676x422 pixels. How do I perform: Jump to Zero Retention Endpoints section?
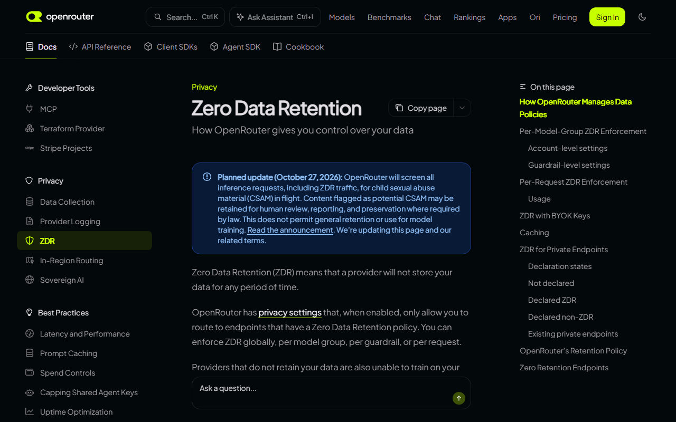[x=564, y=368]
